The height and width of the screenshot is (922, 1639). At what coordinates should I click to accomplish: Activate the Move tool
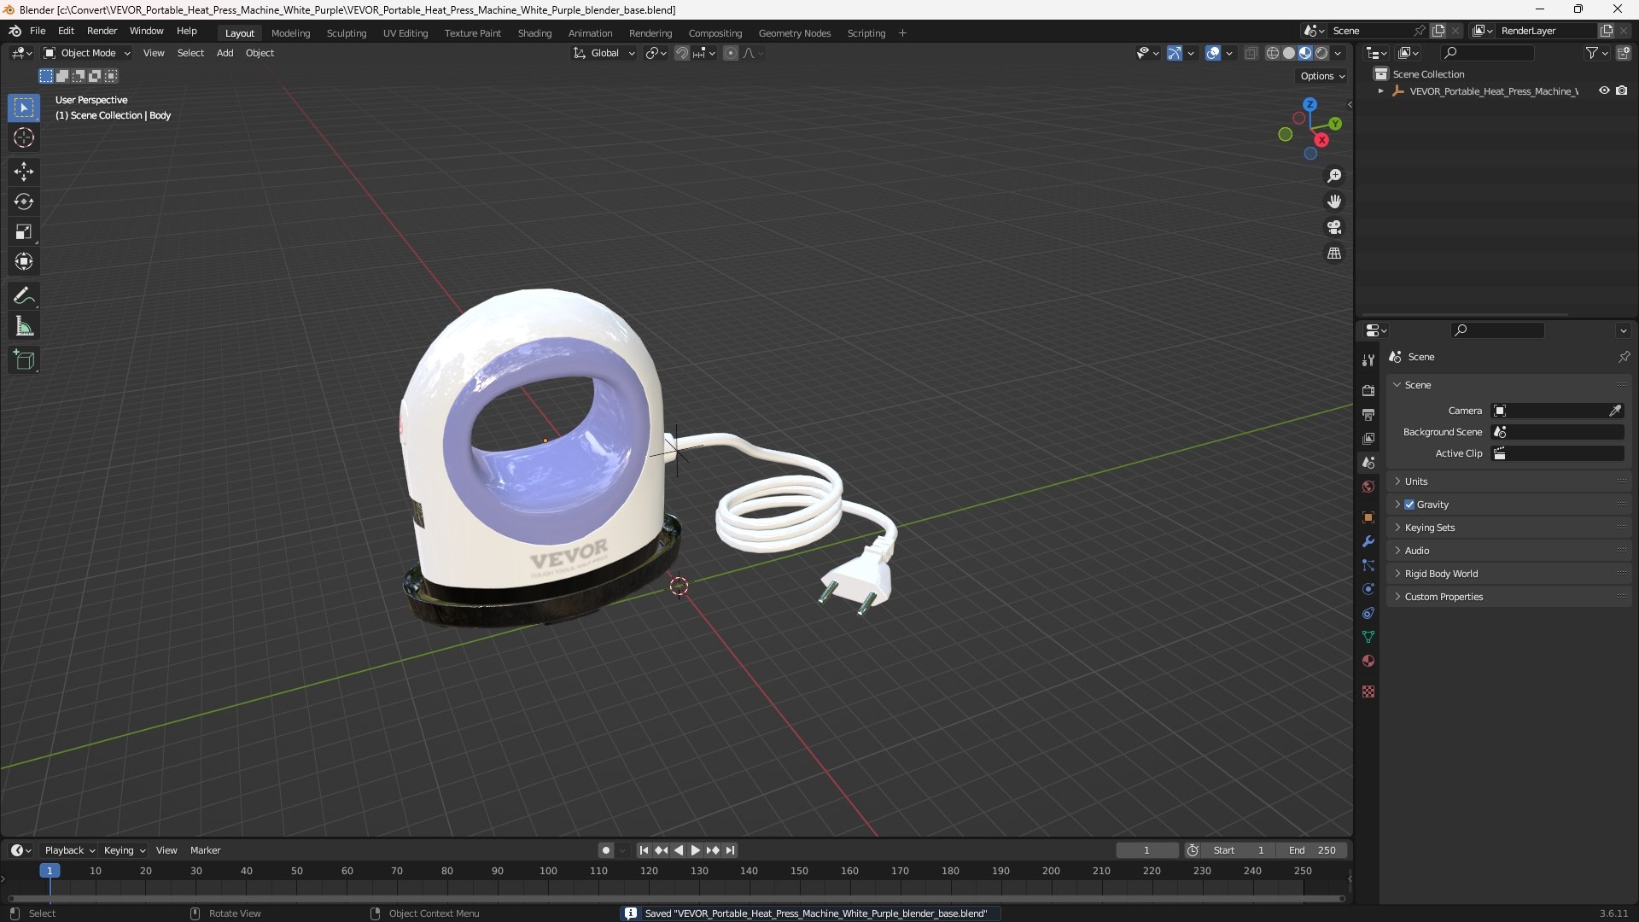pyautogui.click(x=24, y=172)
